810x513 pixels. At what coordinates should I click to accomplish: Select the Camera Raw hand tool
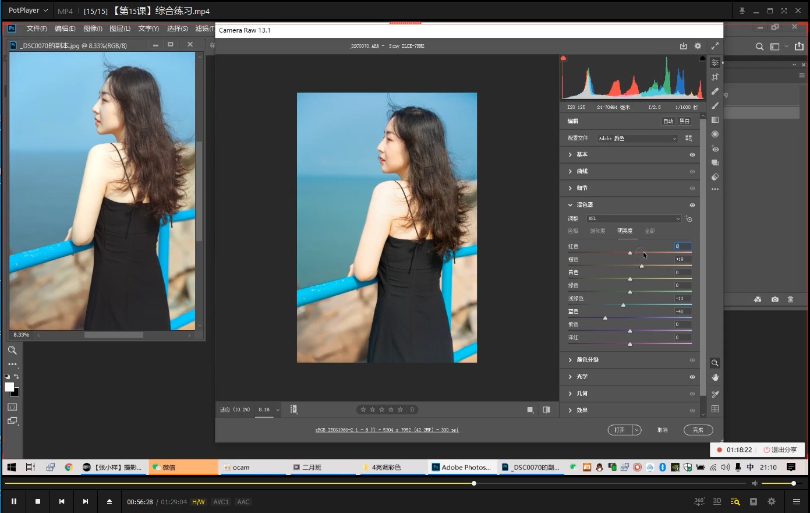click(715, 377)
